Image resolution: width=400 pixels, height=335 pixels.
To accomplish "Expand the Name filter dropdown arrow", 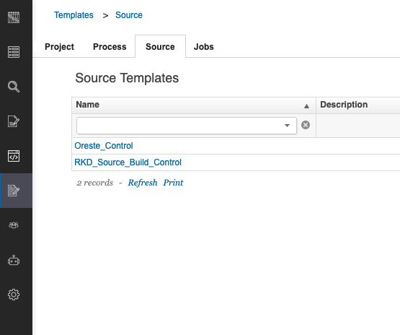I will tap(287, 125).
